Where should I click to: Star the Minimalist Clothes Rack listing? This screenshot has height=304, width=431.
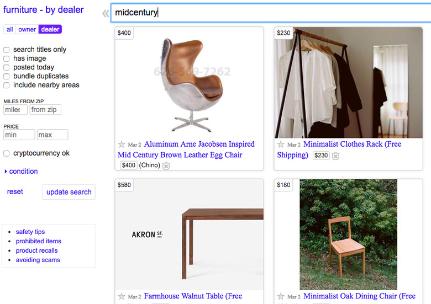[x=281, y=145]
